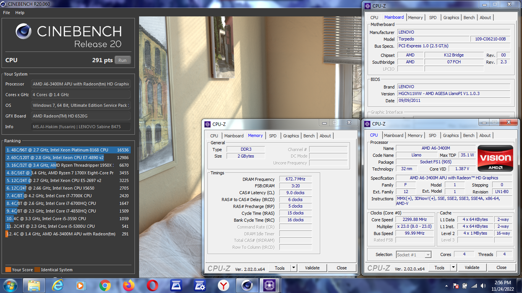
Task: Switch to CPU-Z via its taskbar icon
Action: (x=270, y=285)
